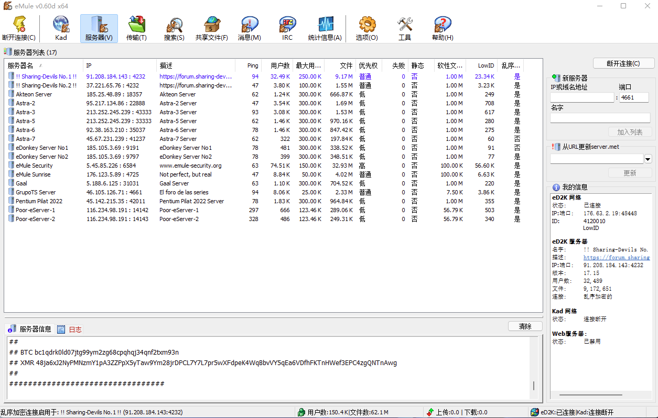Sort by 服务器名 column header
658x418 pixels.
point(44,65)
